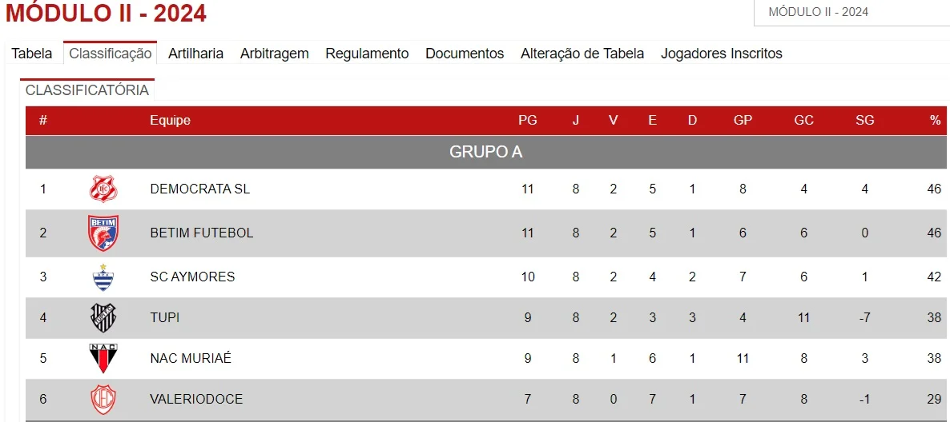This screenshot has width=950, height=422.
Task: View the Jogadores Inscritos tab
Action: (x=722, y=54)
